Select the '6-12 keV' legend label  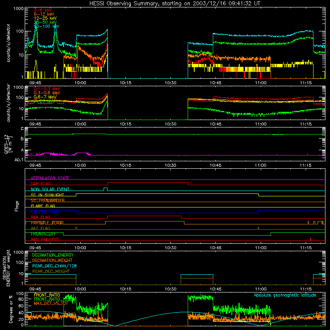click(44, 14)
